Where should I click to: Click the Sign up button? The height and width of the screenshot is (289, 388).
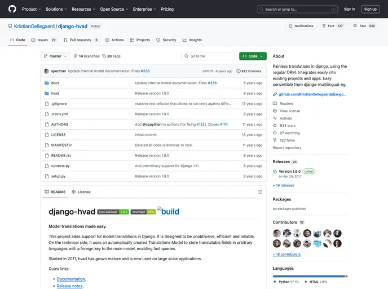coord(370,9)
